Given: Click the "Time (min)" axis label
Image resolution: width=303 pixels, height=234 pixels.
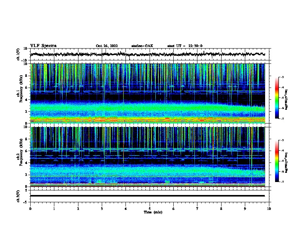Looking at the screenshot, I should tap(153, 212).
